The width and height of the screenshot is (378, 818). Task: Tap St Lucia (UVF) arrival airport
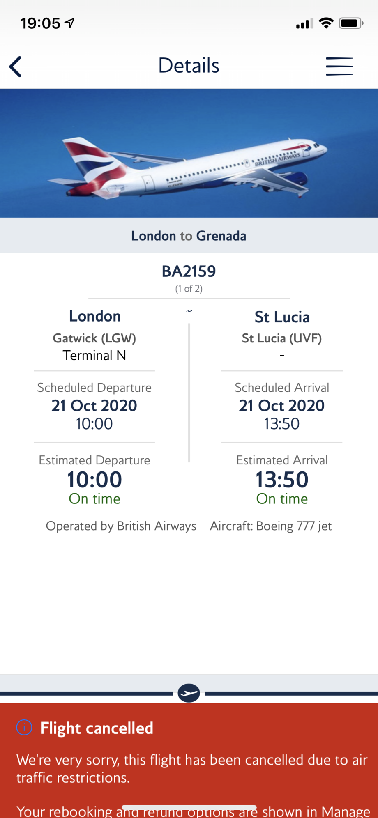(282, 338)
